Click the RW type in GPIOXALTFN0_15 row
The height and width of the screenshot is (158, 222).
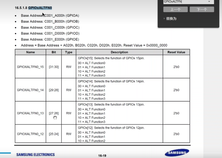pyautogui.click(x=69, y=67)
